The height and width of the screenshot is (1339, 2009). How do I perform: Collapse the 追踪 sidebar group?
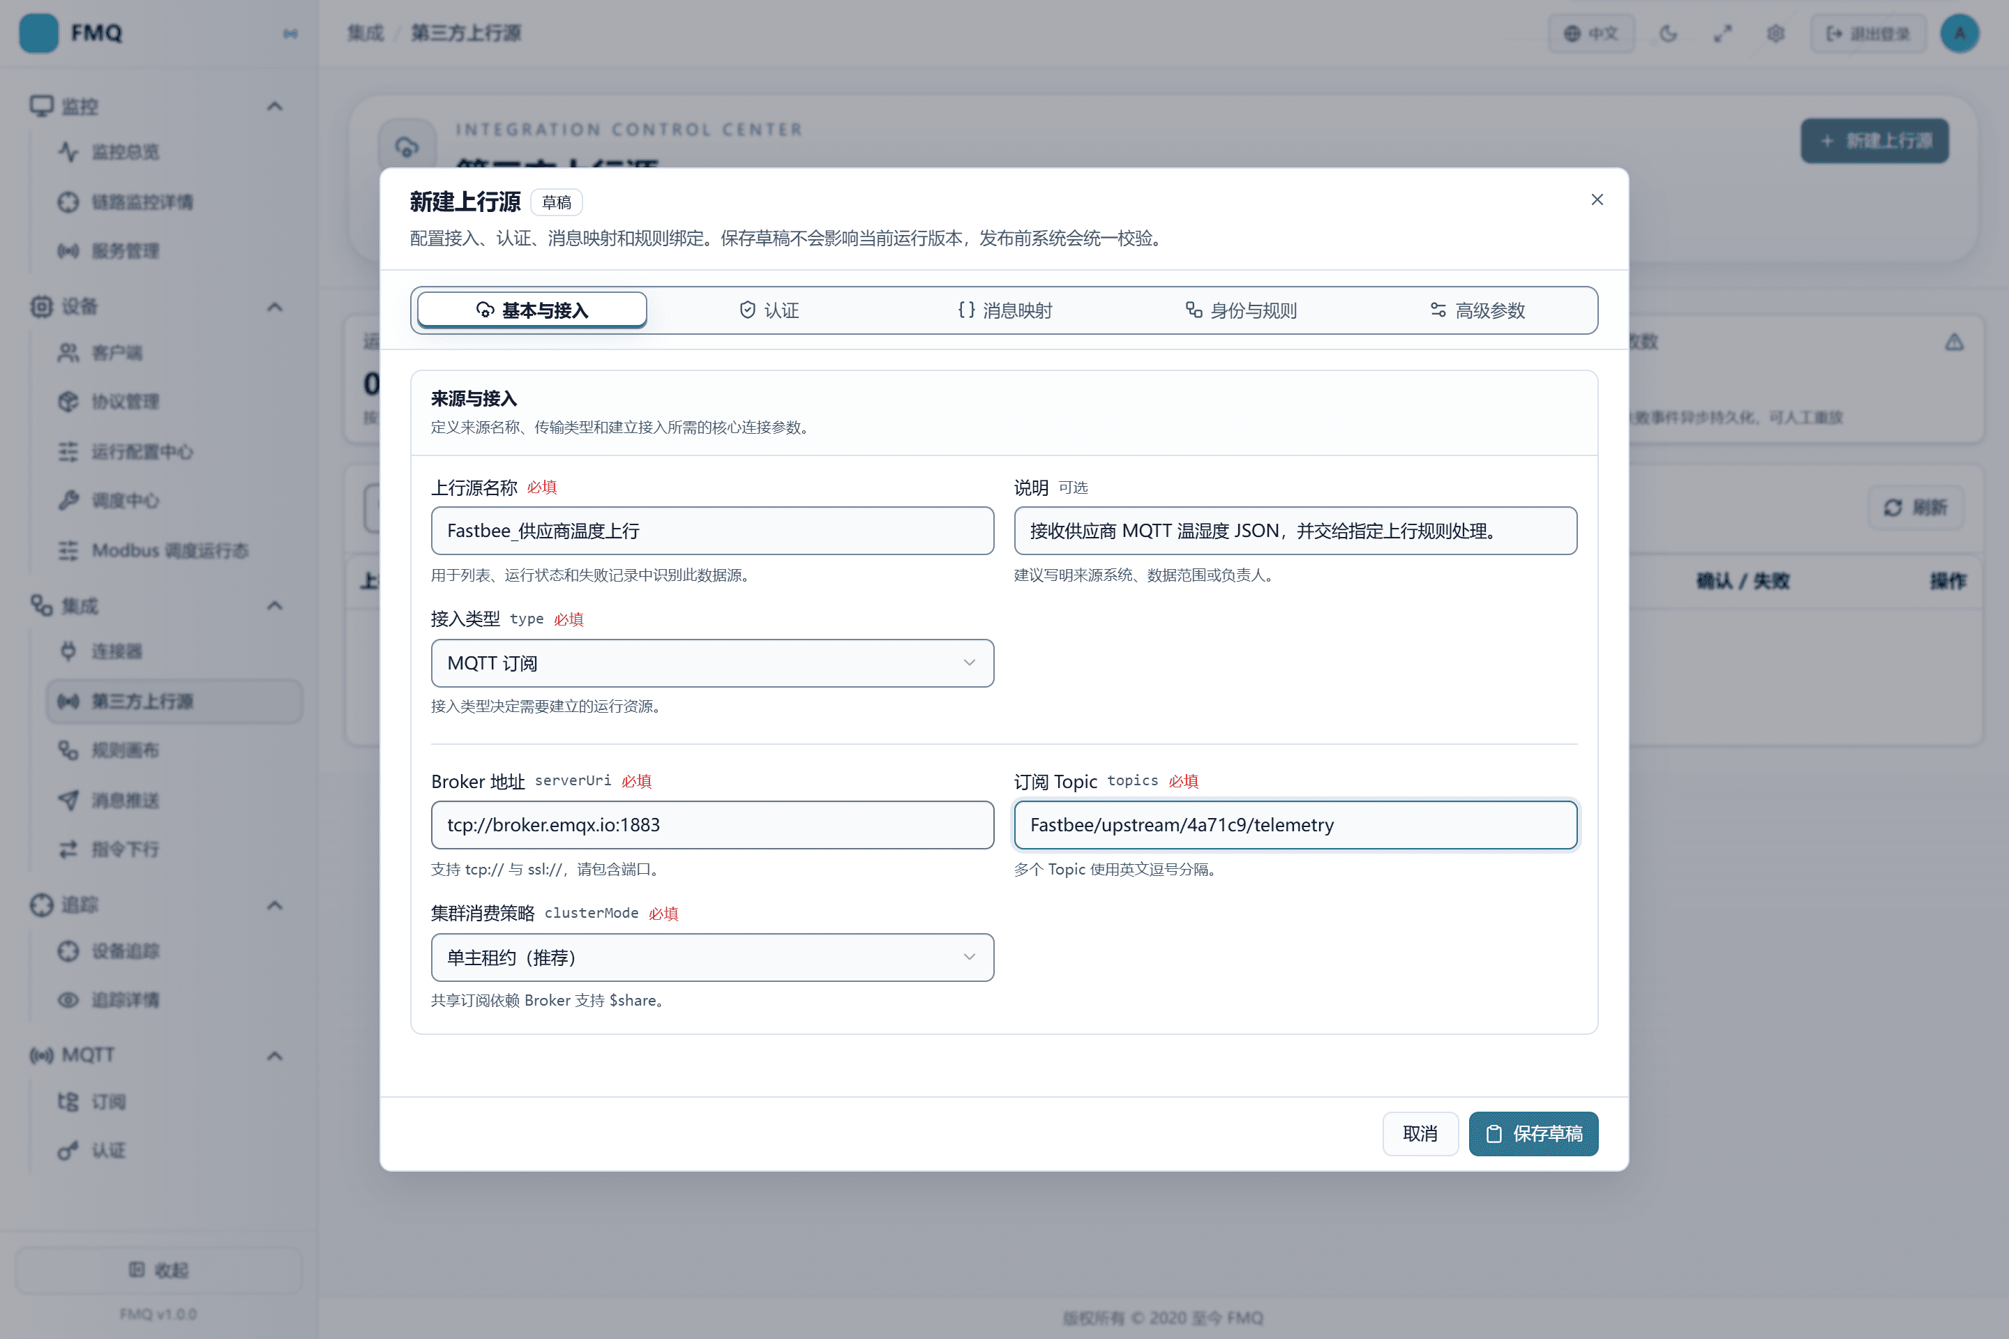pos(274,905)
